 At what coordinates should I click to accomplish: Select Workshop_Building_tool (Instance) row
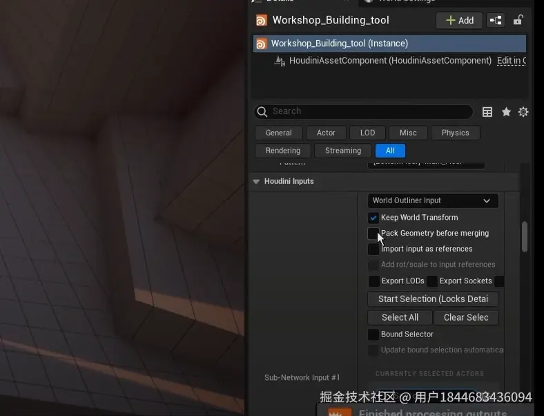(389, 44)
